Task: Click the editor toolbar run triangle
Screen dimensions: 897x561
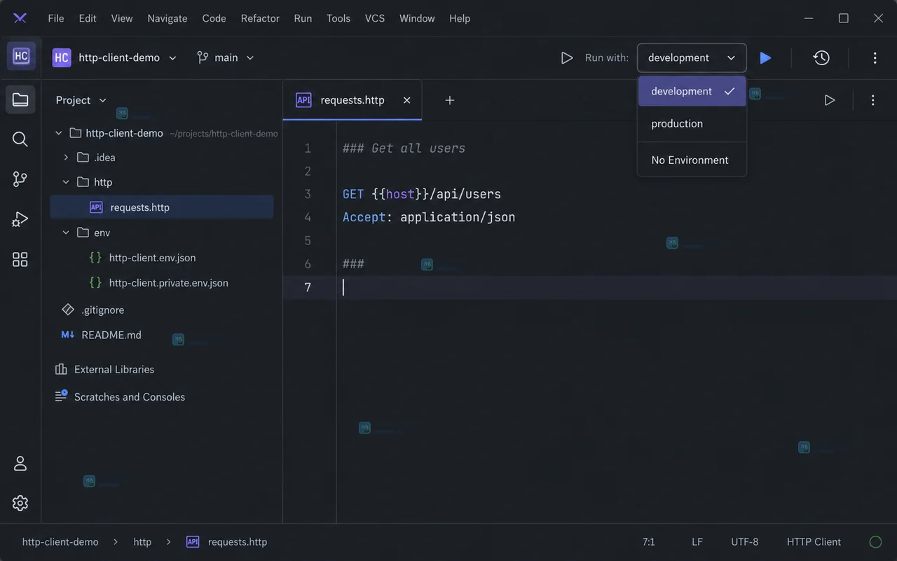Action: (830, 100)
